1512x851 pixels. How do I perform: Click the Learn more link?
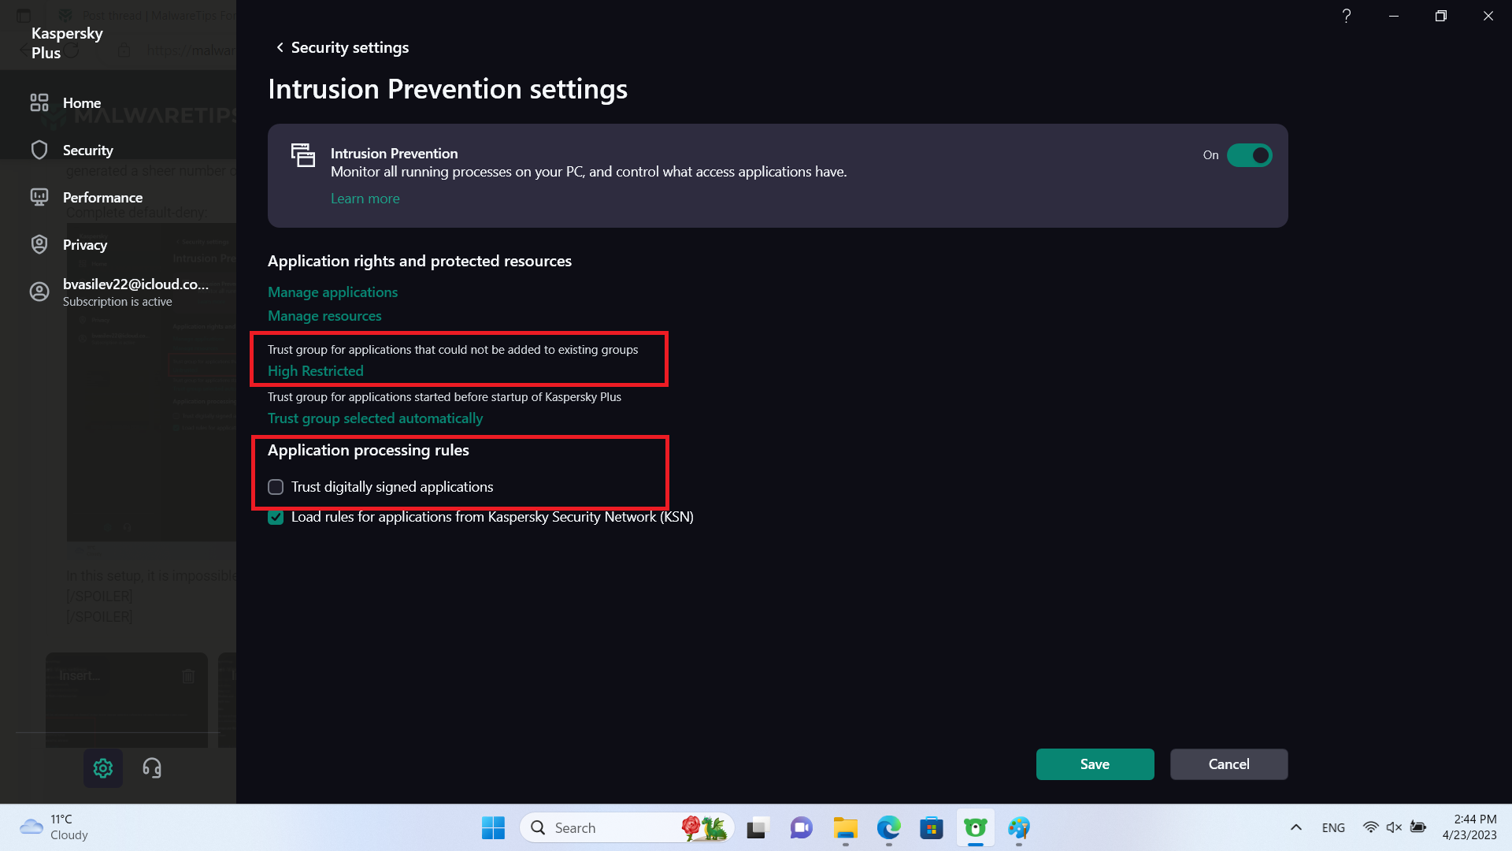[365, 199]
